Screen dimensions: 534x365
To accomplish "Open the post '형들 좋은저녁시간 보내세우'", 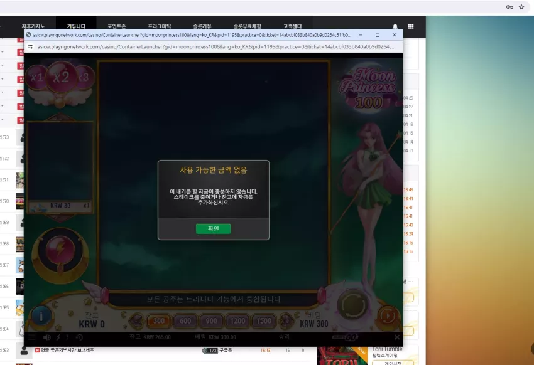I will [67, 350].
